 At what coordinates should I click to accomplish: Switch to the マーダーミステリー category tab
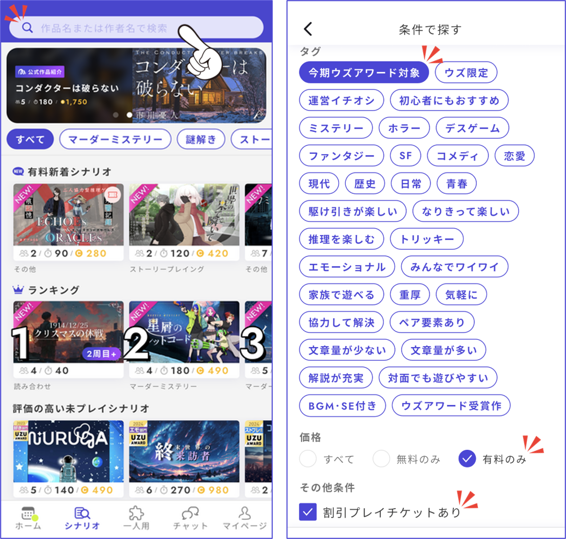click(x=115, y=139)
